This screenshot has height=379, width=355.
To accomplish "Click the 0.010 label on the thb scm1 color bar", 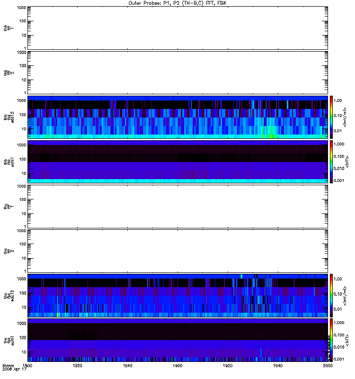I will coord(339,169).
